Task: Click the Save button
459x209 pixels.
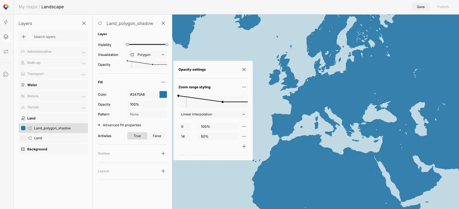Action: [421, 7]
